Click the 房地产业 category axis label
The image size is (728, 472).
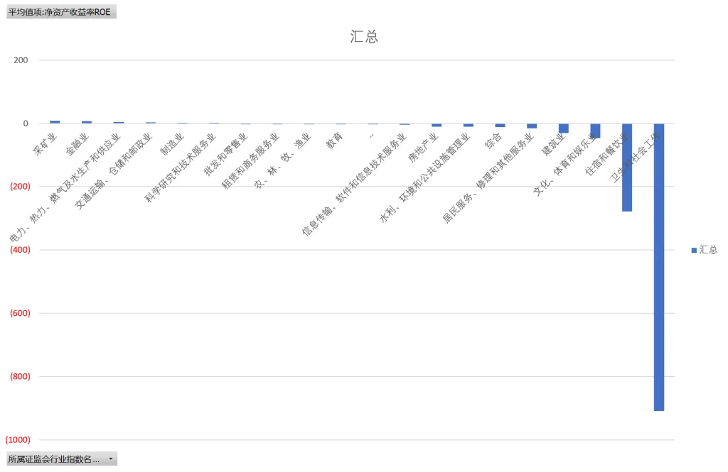coord(423,148)
